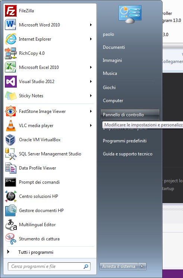Expand the FastStone Image Viewer jump list arrow

tap(91, 111)
